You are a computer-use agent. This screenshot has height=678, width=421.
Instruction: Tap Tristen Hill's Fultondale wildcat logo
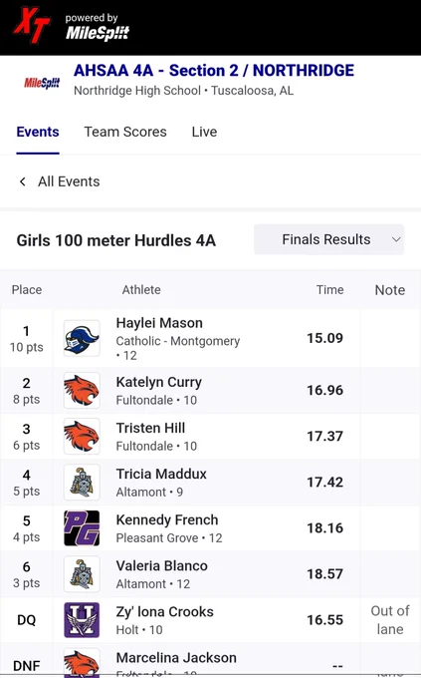click(82, 437)
